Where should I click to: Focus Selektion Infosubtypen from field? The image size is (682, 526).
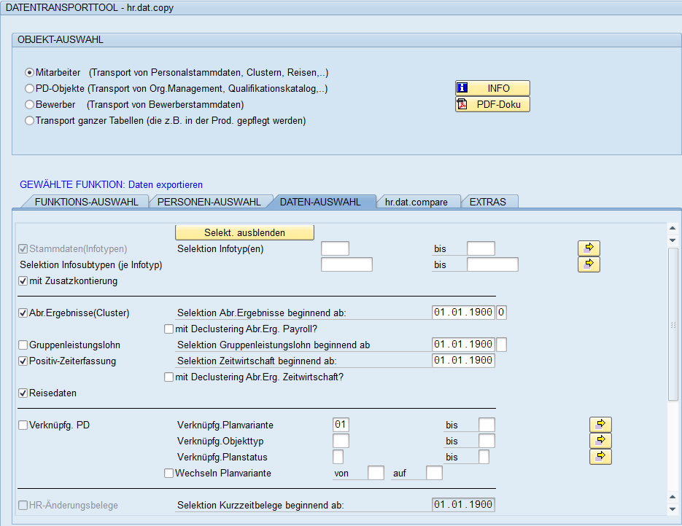346,264
